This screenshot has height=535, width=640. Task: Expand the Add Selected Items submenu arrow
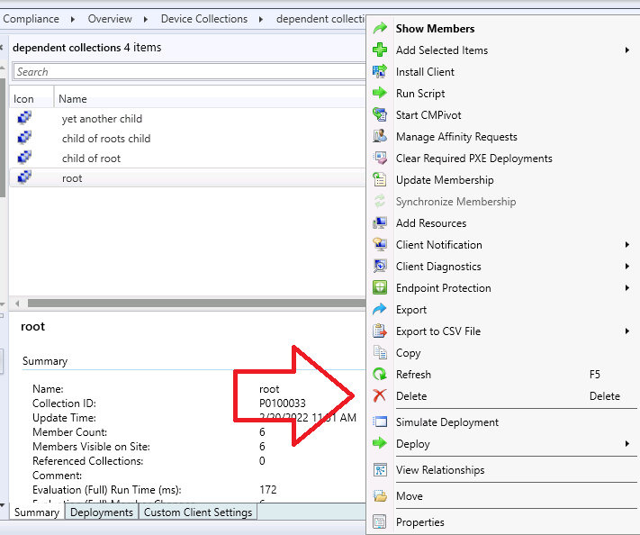point(627,50)
